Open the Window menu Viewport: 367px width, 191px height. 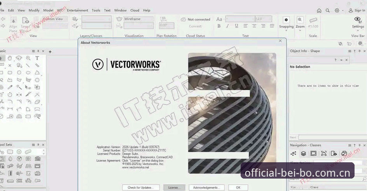point(120,10)
